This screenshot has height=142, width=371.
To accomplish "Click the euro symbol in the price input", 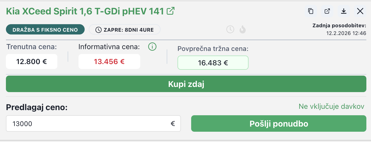I will click(173, 124).
